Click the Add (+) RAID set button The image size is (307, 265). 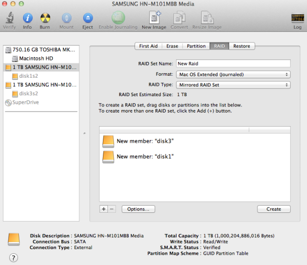103,209
